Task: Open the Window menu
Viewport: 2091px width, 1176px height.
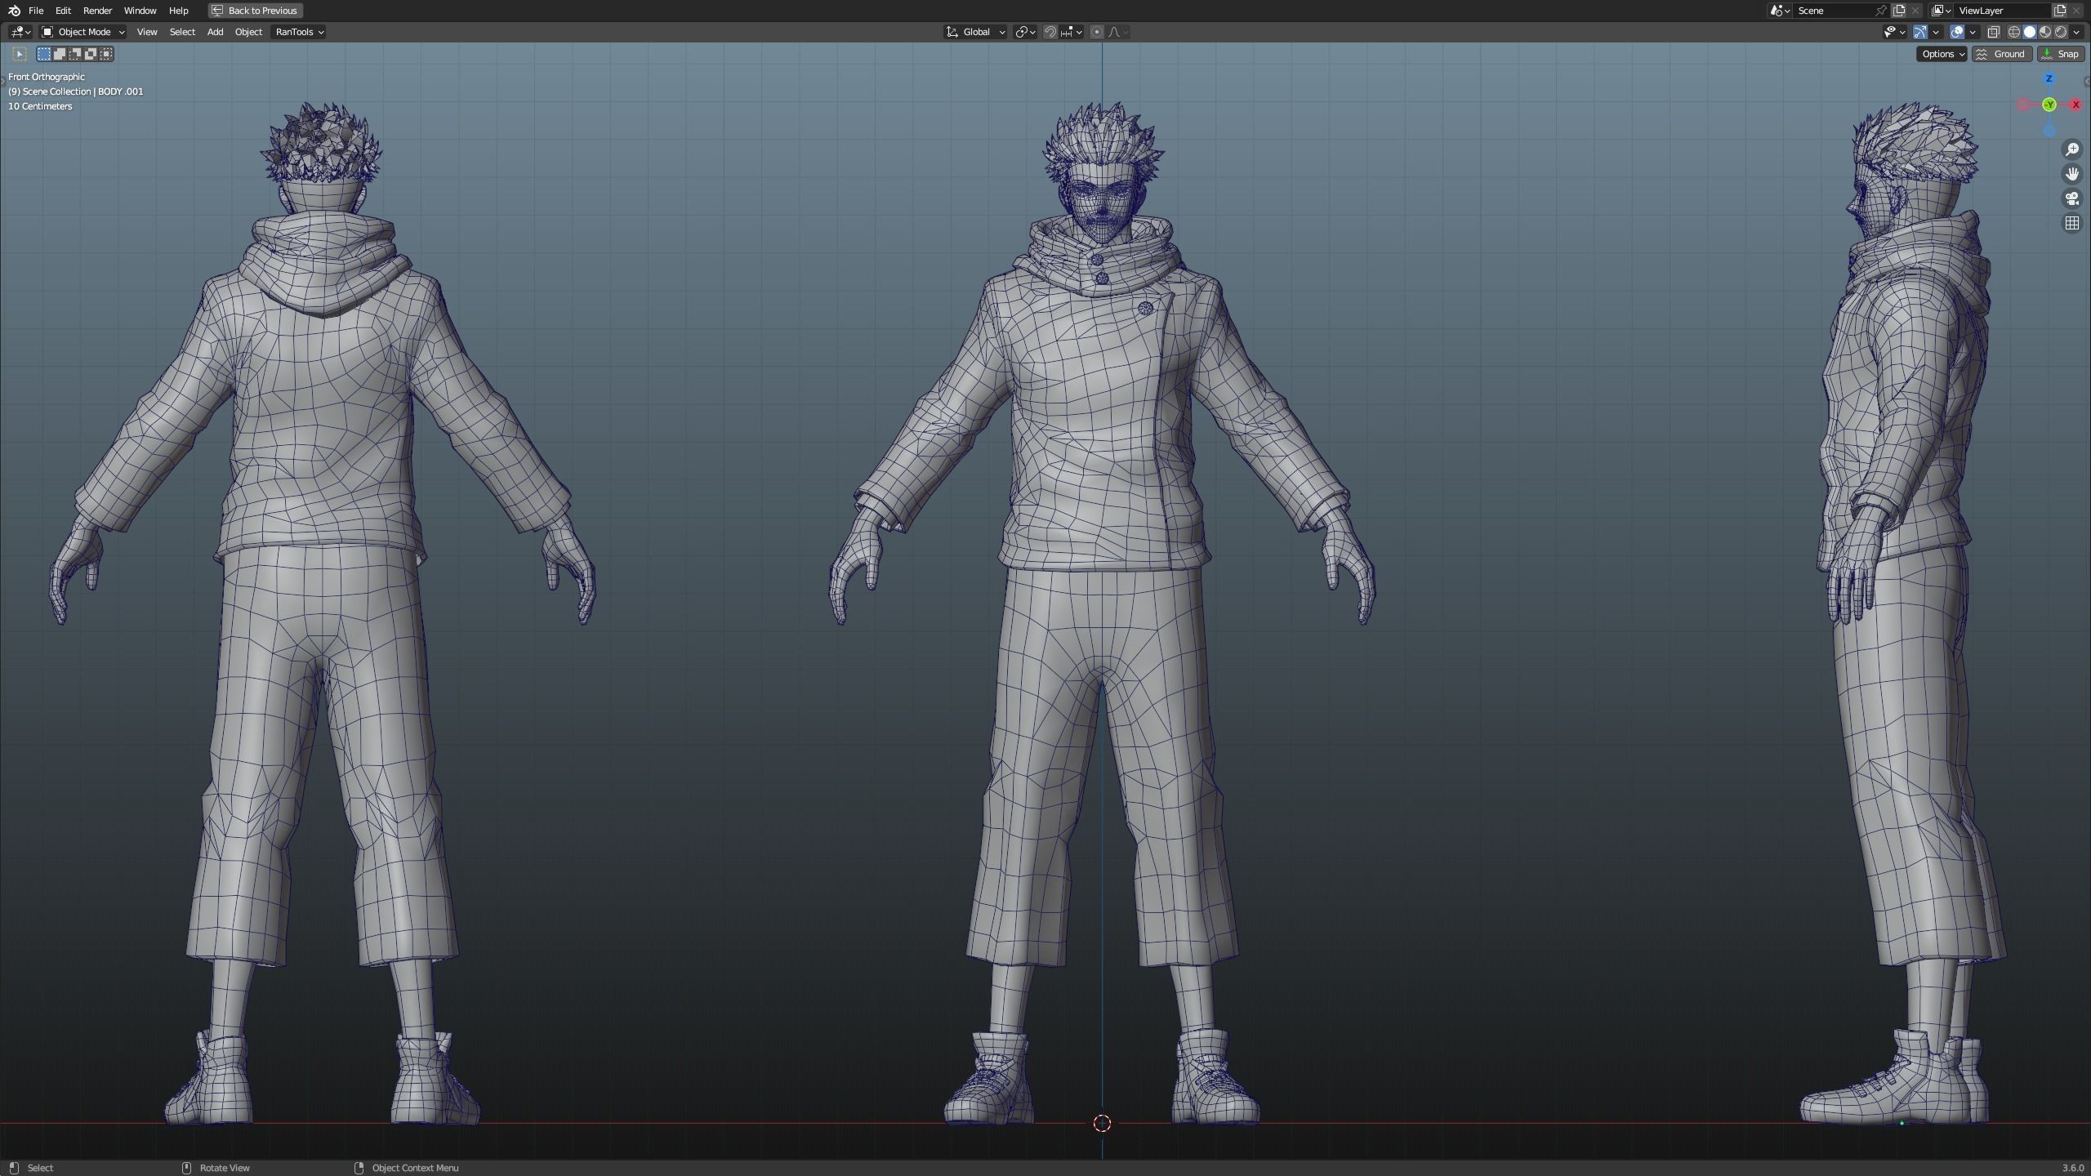Action: 140,11
